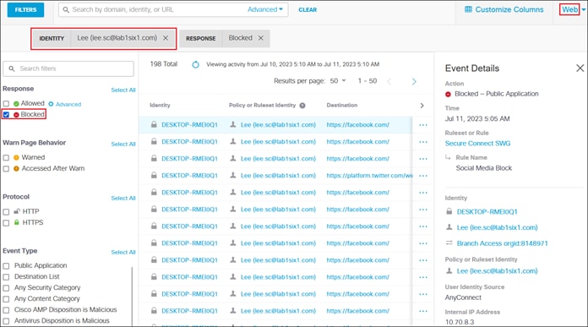Show info for Policy or Ruleset Identity column
The image size is (588, 327).
[x=302, y=106]
